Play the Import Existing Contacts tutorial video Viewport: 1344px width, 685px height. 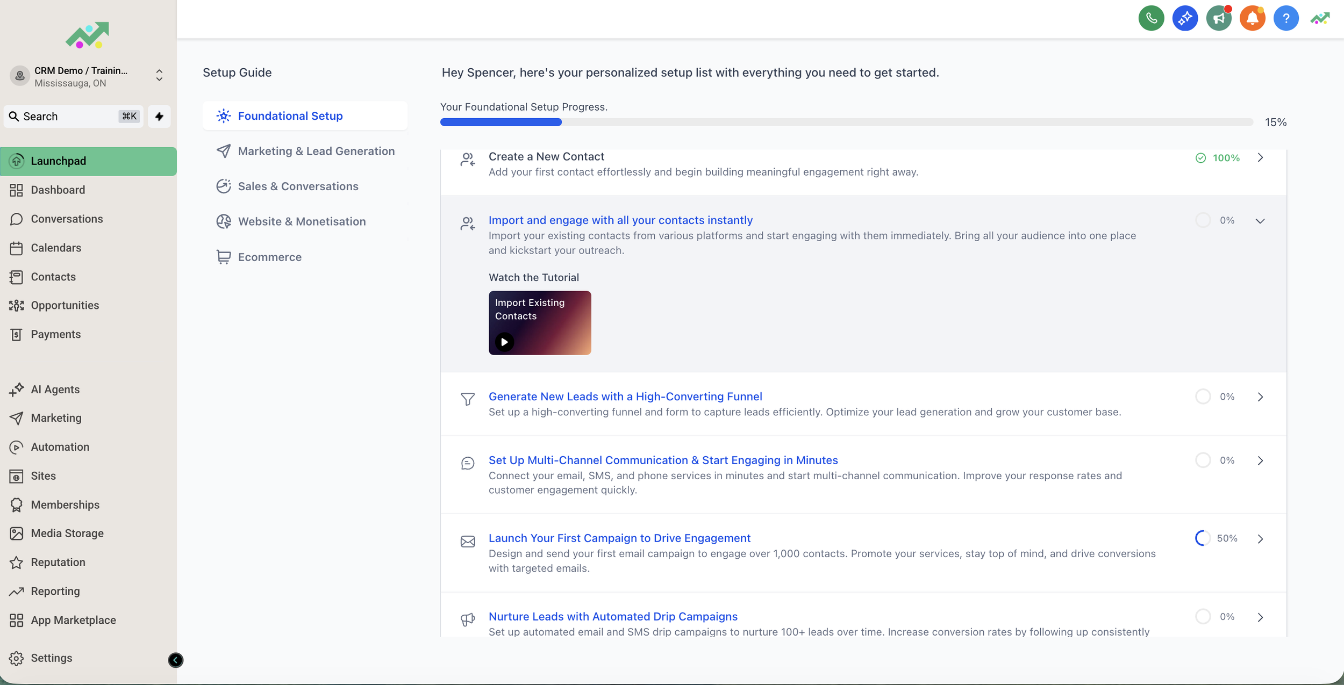pyautogui.click(x=504, y=342)
